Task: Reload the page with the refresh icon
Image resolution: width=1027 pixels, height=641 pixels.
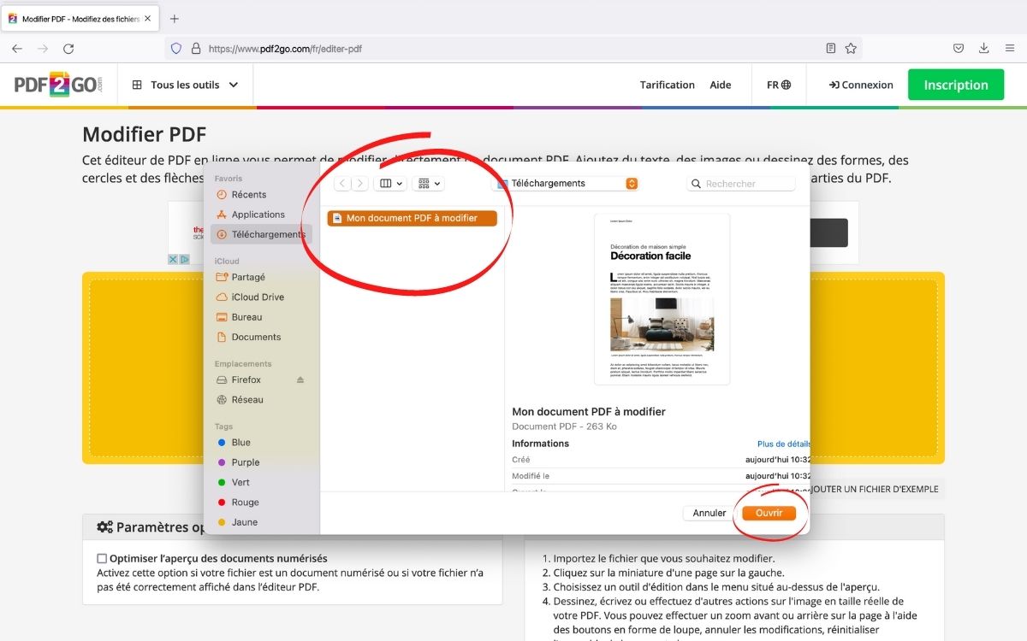Action: point(68,49)
